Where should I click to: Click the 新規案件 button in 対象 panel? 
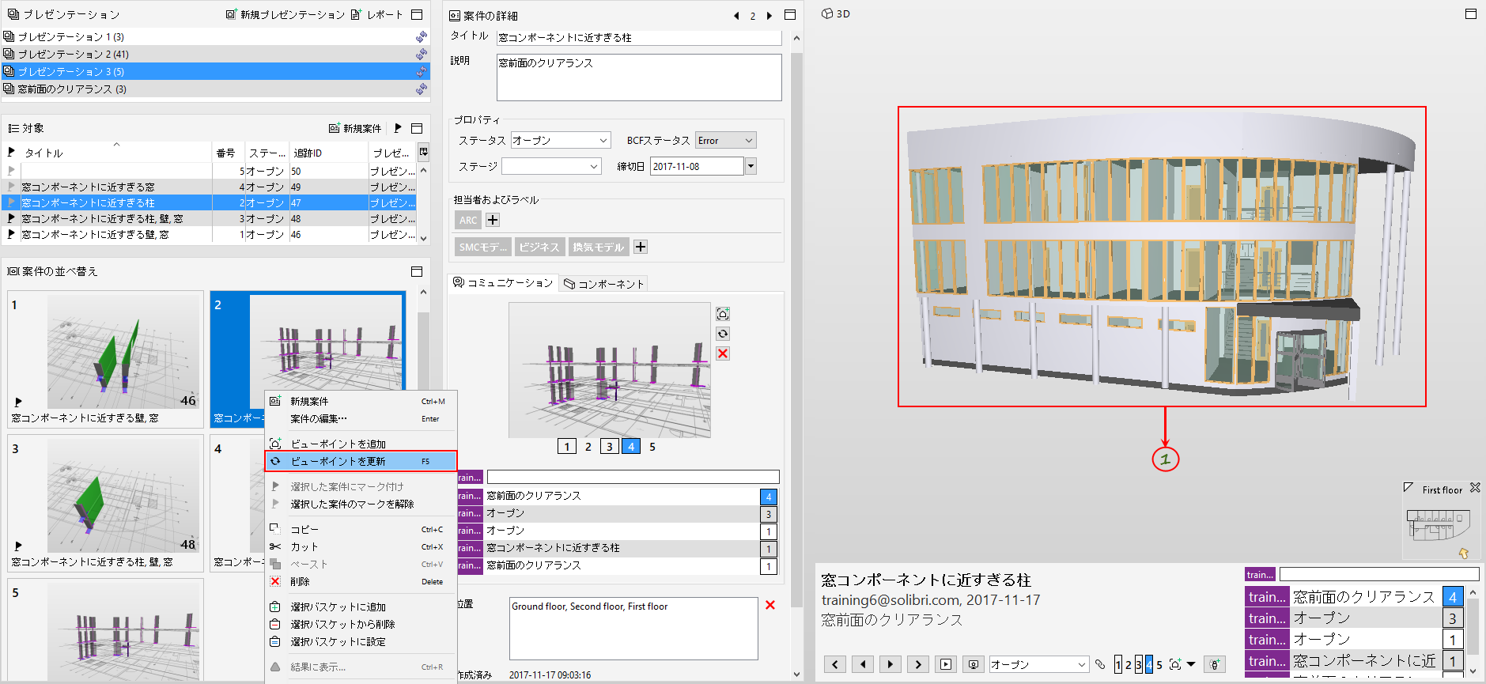pyautogui.click(x=355, y=128)
